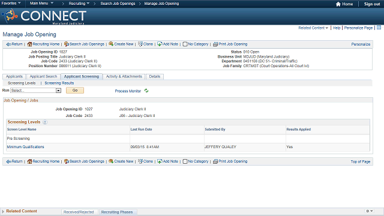
Task: Switch to the Applicant Search tab
Action: click(43, 77)
